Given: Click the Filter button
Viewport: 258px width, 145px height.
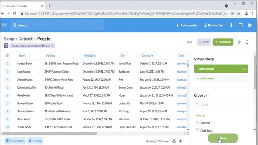Looking at the screenshot, I should point(204,42).
